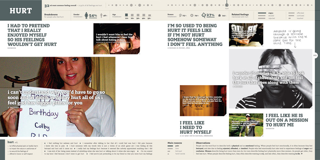Click the "Main reasons" heading
This screenshot has height=160, width=320.
point(175,143)
